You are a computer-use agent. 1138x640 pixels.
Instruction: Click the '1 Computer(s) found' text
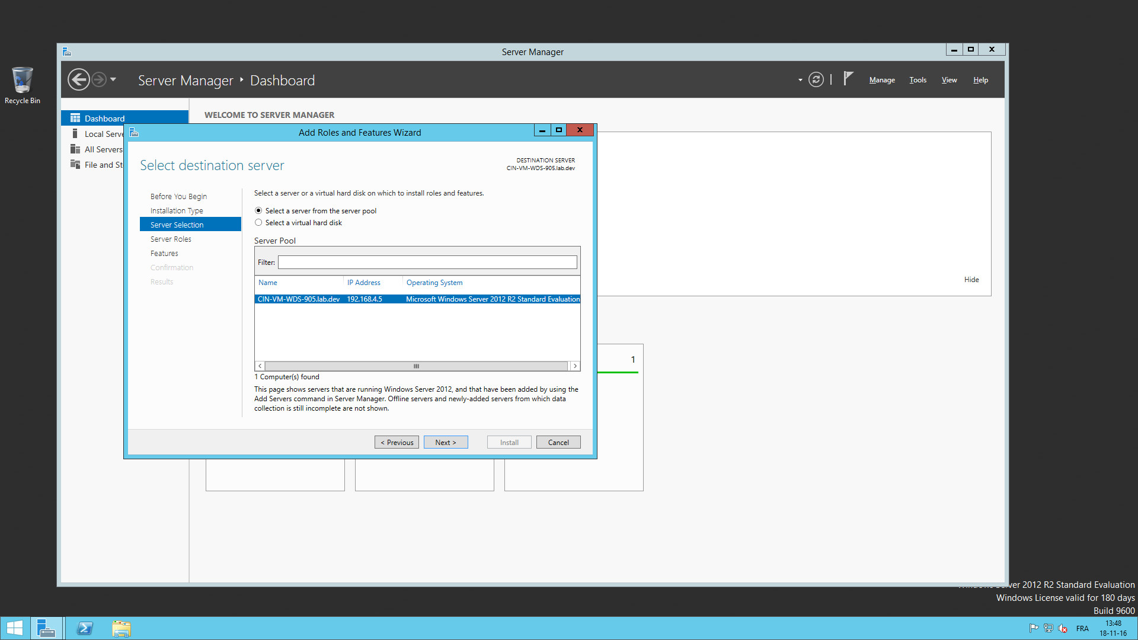coord(287,377)
